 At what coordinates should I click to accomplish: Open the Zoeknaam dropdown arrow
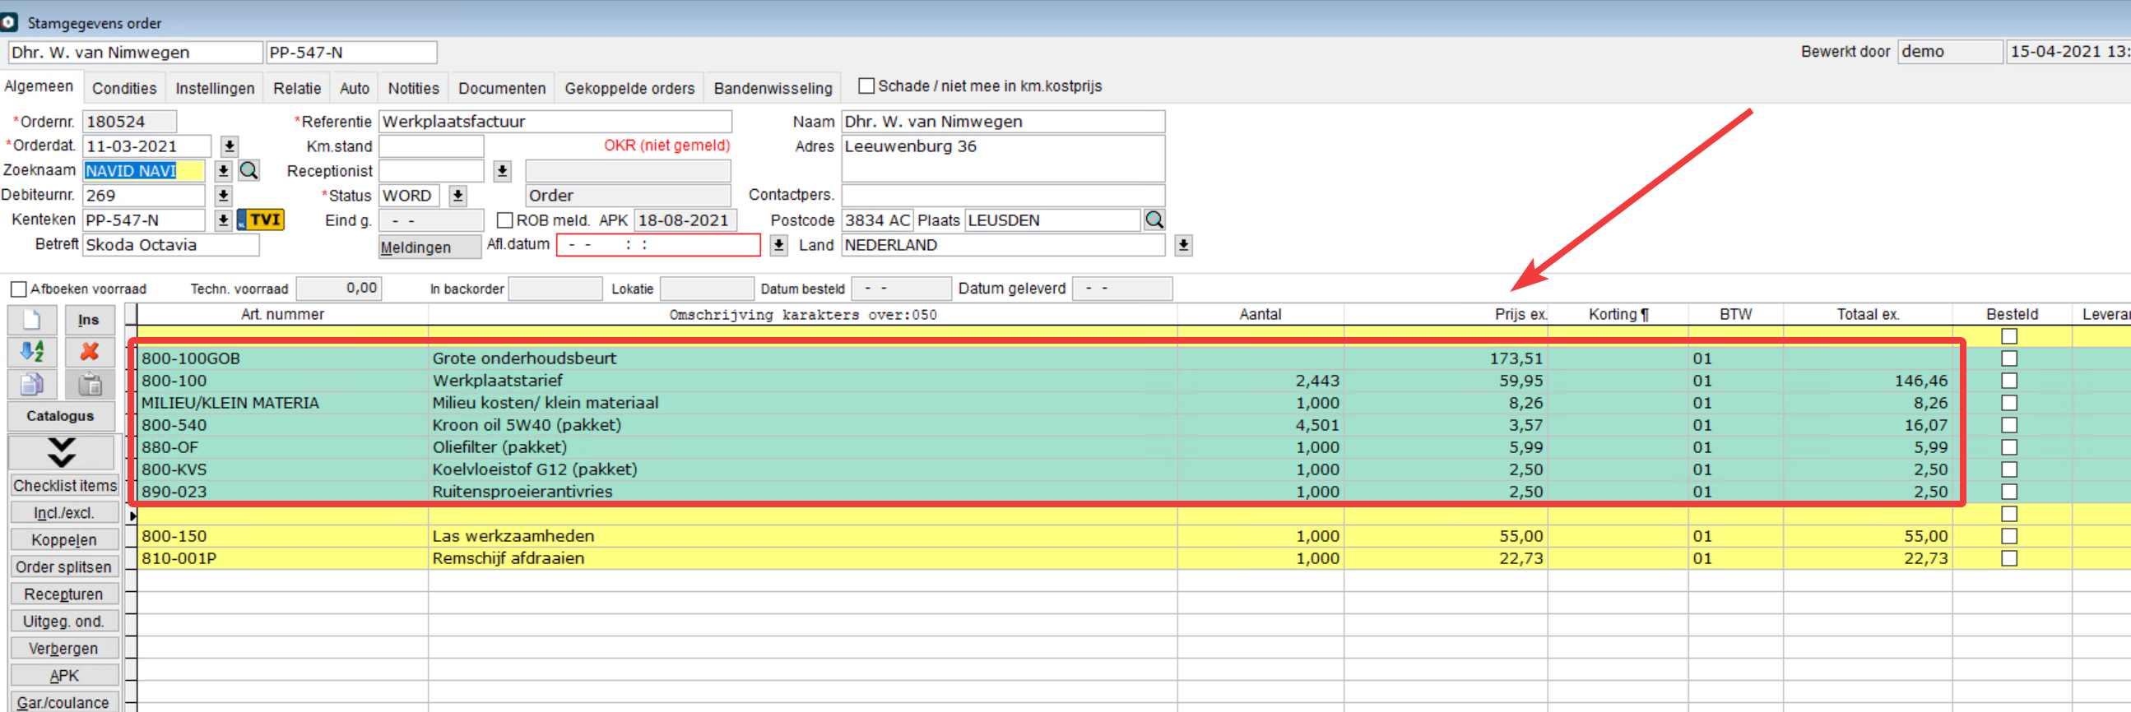click(x=222, y=171)
